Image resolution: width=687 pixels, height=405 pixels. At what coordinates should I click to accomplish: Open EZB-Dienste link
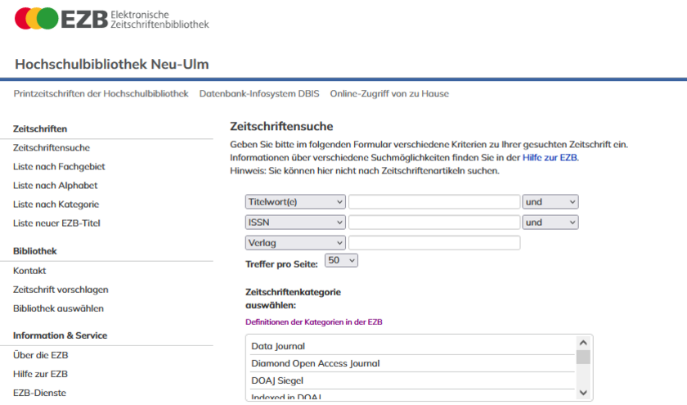click(39, 393)
